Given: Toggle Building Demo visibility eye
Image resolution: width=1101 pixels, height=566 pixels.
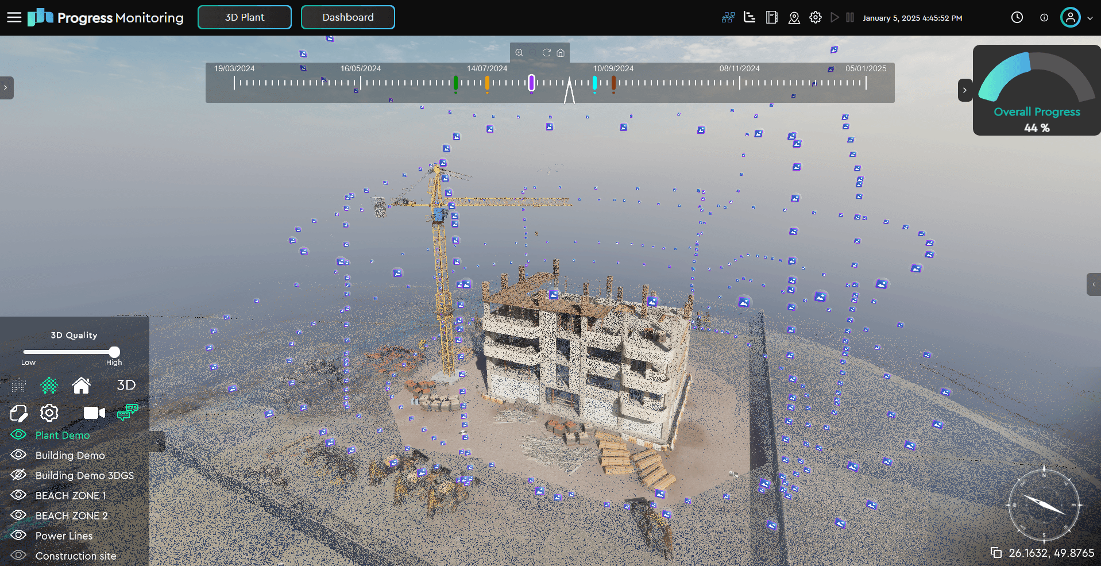Looking at the screenshot, I should tap(18, 455).
